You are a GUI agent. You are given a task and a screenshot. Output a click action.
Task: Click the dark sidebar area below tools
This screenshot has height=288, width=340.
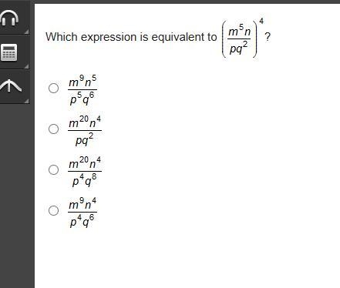point(17,195)
